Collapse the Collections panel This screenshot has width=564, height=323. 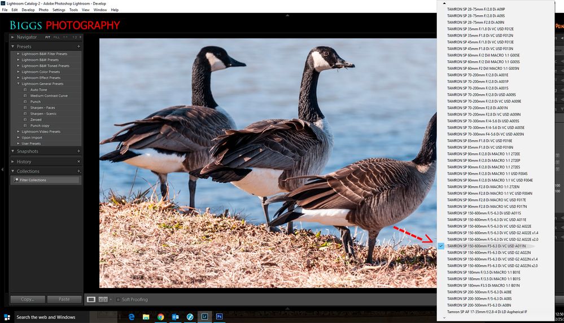pyautogui.click(x=12, y=171)
